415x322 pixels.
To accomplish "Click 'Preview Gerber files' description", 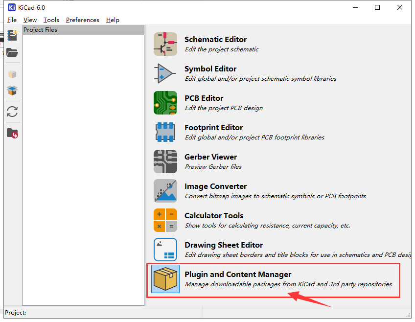I will click(x=213, y=167).
